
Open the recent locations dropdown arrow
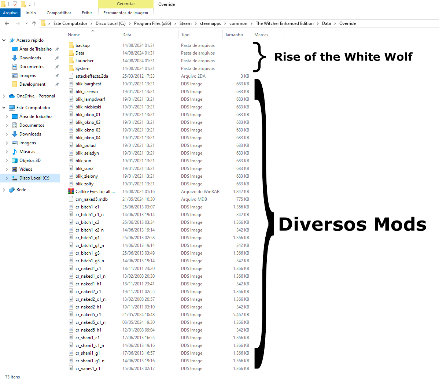pos(26,23)
